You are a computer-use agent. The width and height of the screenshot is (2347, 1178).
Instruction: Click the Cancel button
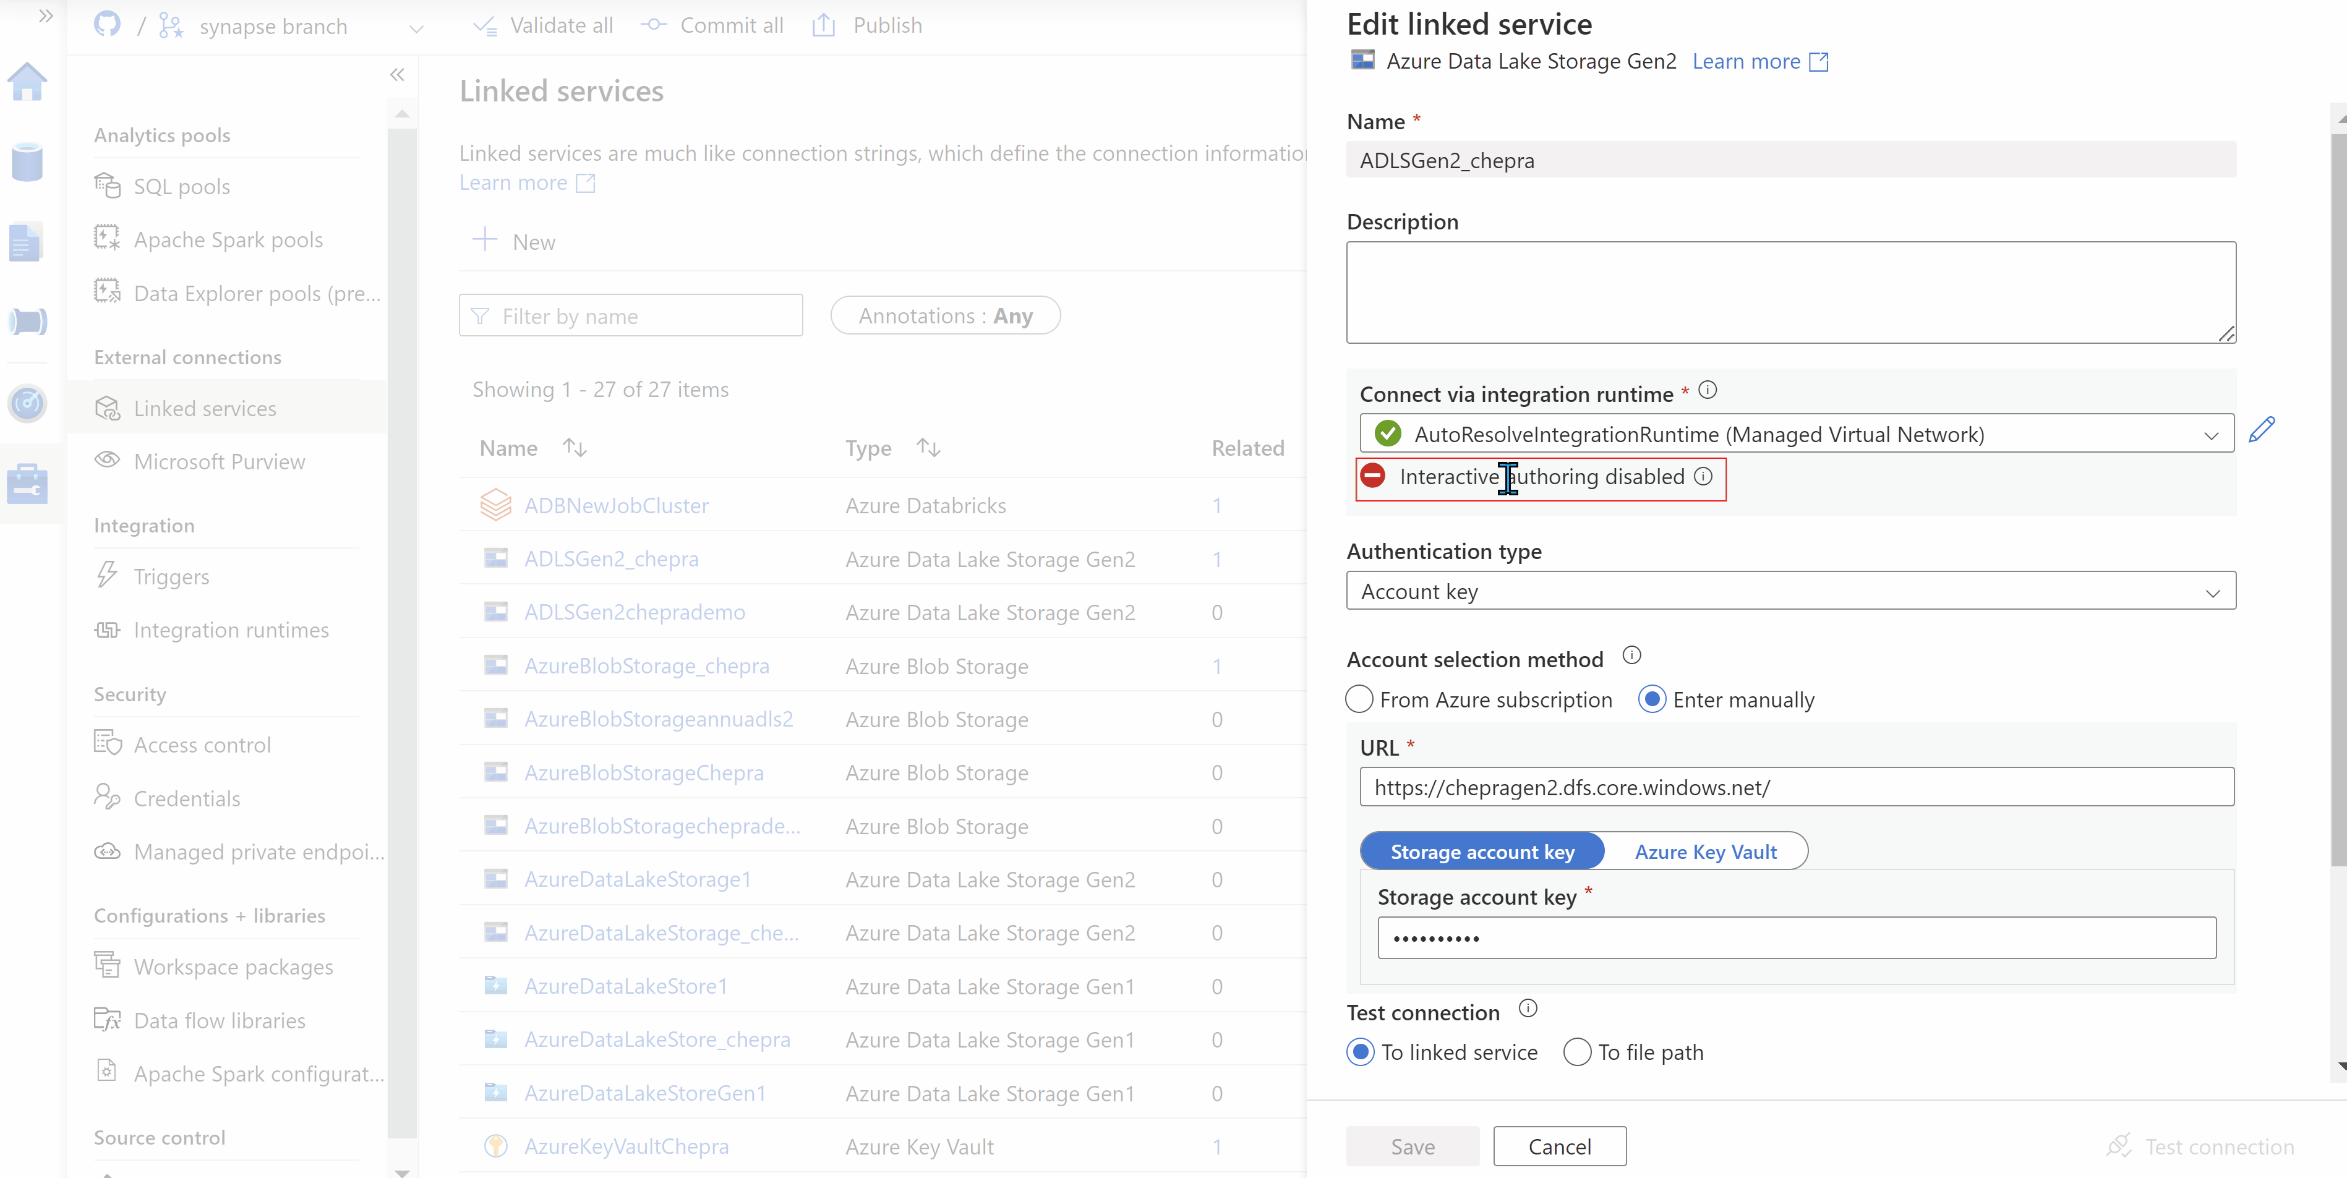pyautogui.click(x=1559, y=1146)
